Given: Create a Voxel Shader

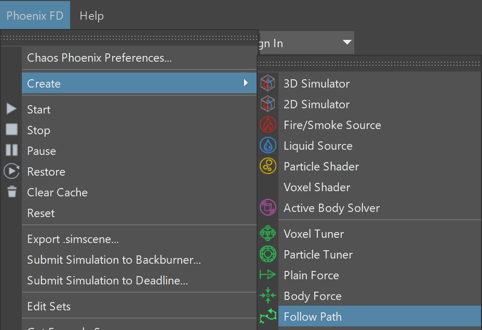Looking at the screenshot, I should pyautogui.click(x=379, y=187).
